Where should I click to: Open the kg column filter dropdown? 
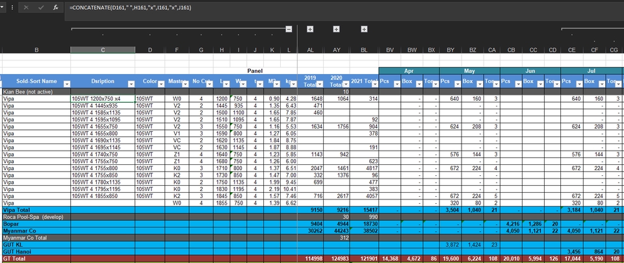coord(293,84)
